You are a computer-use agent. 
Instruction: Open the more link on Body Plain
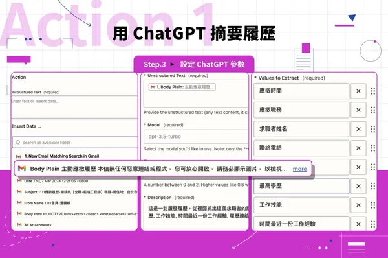click(299, 169)
